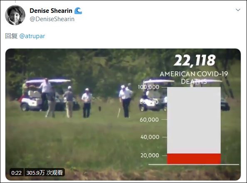247x183 pixels.
Task: Click the 40,000 axis label
Action: click(x=150, y=137)
